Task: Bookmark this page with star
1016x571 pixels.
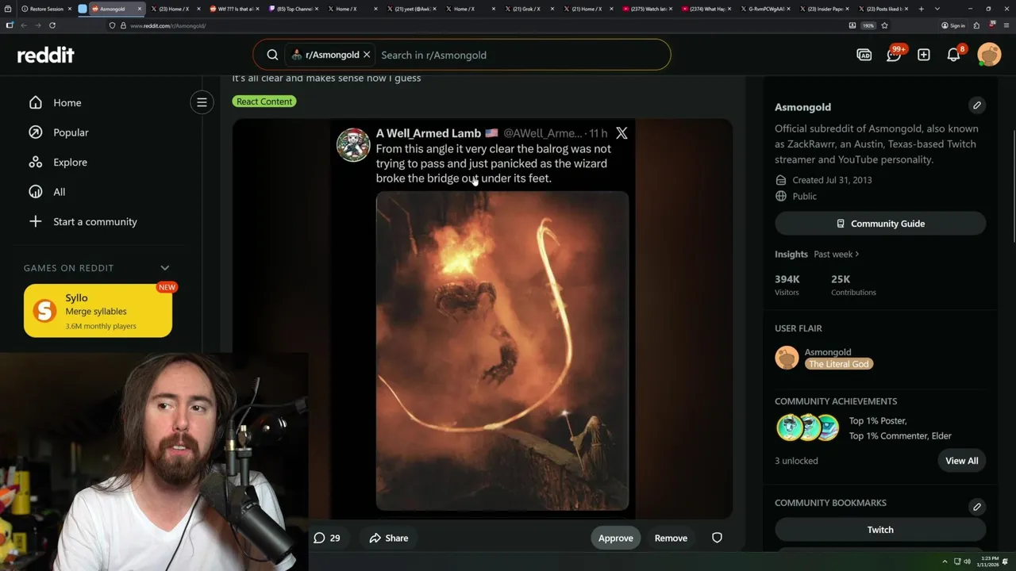Action: coord(884,25)
